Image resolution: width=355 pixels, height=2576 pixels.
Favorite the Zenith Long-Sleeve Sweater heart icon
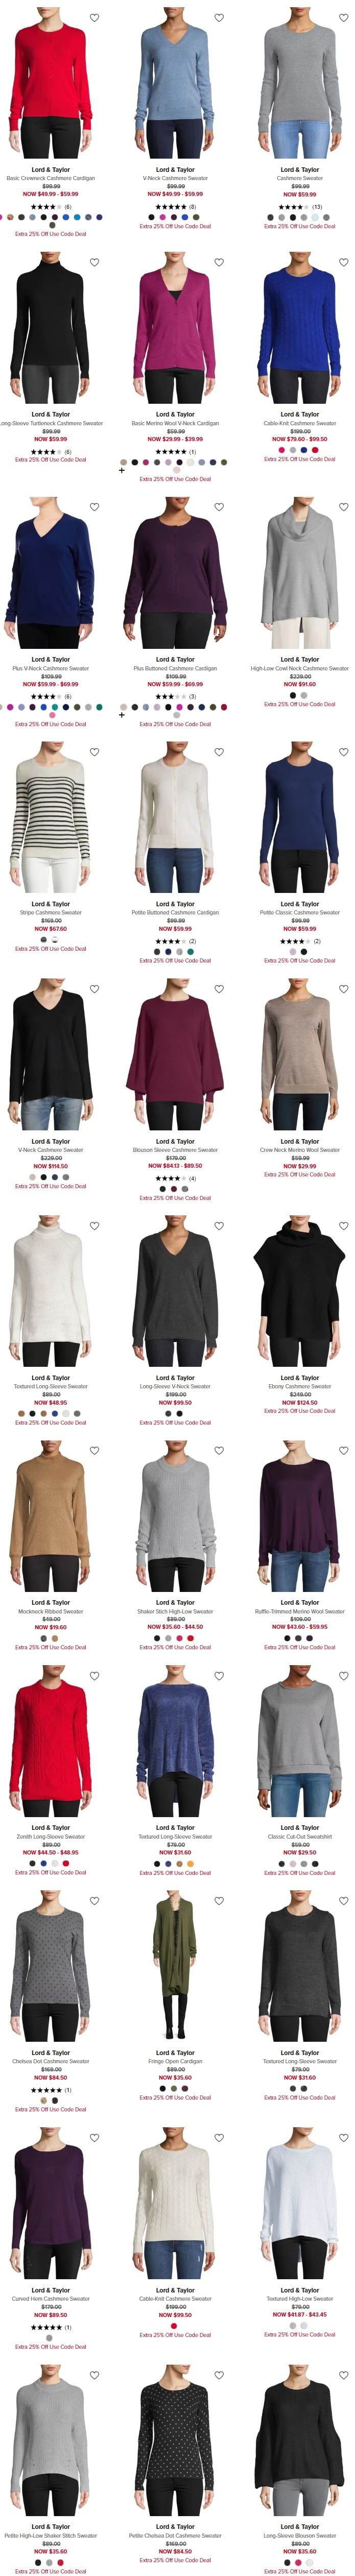coord(94,1676)
